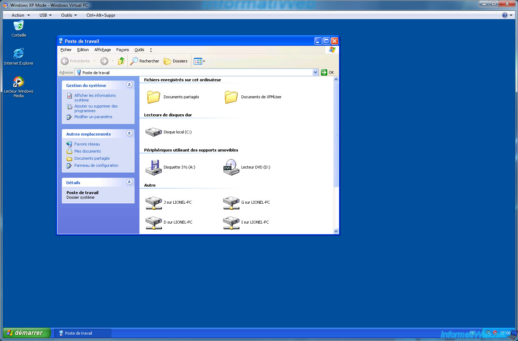Image resolution: width=518 pixels, height=341 pixels.
Task: Select Disque local (C:) drive icon
Action: [x=154, y=132]
